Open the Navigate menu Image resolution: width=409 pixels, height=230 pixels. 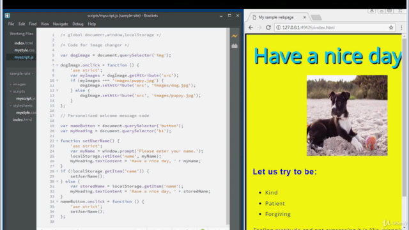click(61, 24)
